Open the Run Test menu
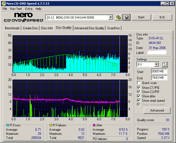This screenshot has width=176, height=143. (16, 9)
